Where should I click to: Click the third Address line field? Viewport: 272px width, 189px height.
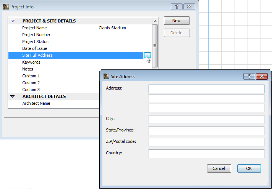pos(206,108)
